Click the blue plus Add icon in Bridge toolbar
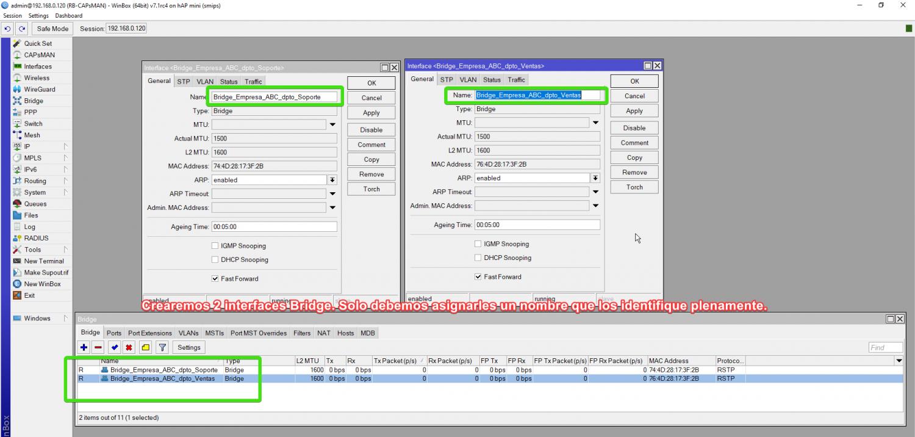This screenshot has width=915, height=437. (84, 347)
